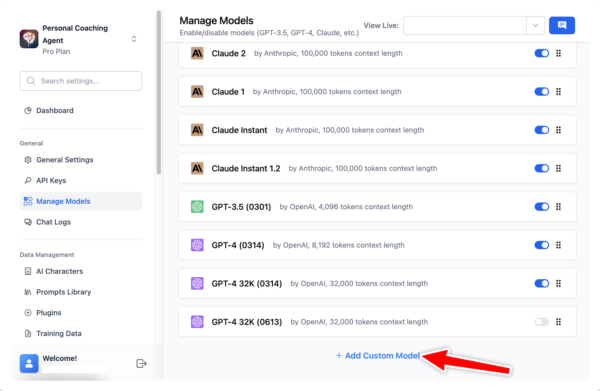The image size is (600, 391).
Task: Click inside the Search settings field
Action: 81,81
